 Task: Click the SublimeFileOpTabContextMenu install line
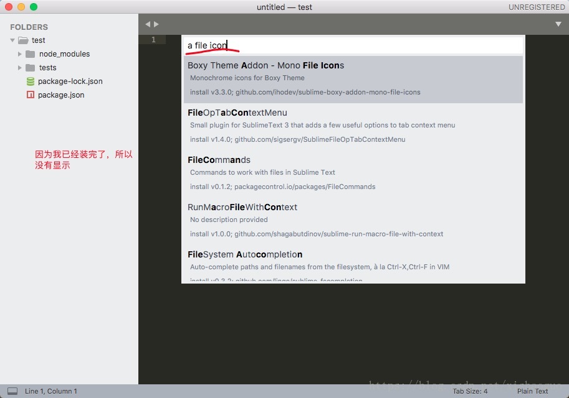pos(297,139)
